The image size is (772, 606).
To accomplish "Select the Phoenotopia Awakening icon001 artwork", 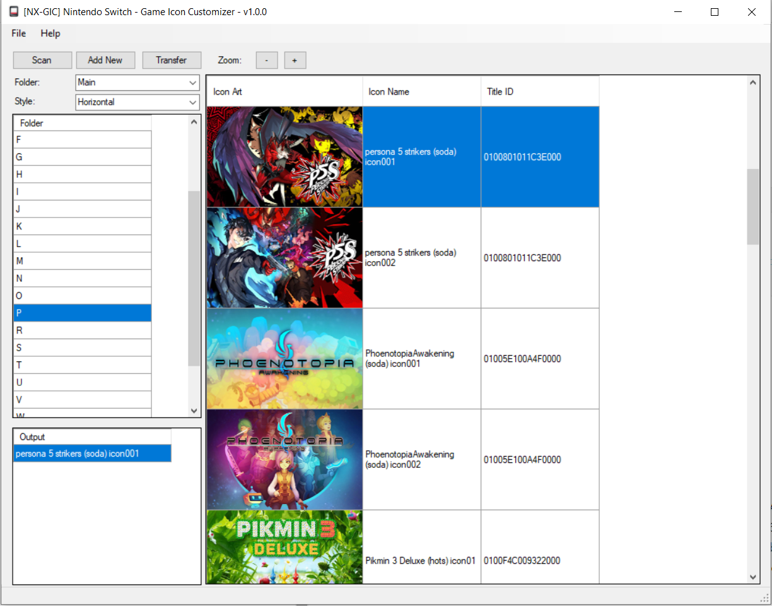I will [284, 359].
